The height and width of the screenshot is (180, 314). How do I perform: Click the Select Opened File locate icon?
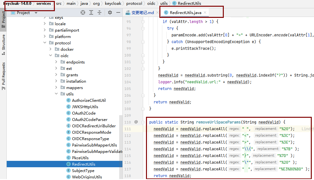pyautogui.click(x=83, y=13)
